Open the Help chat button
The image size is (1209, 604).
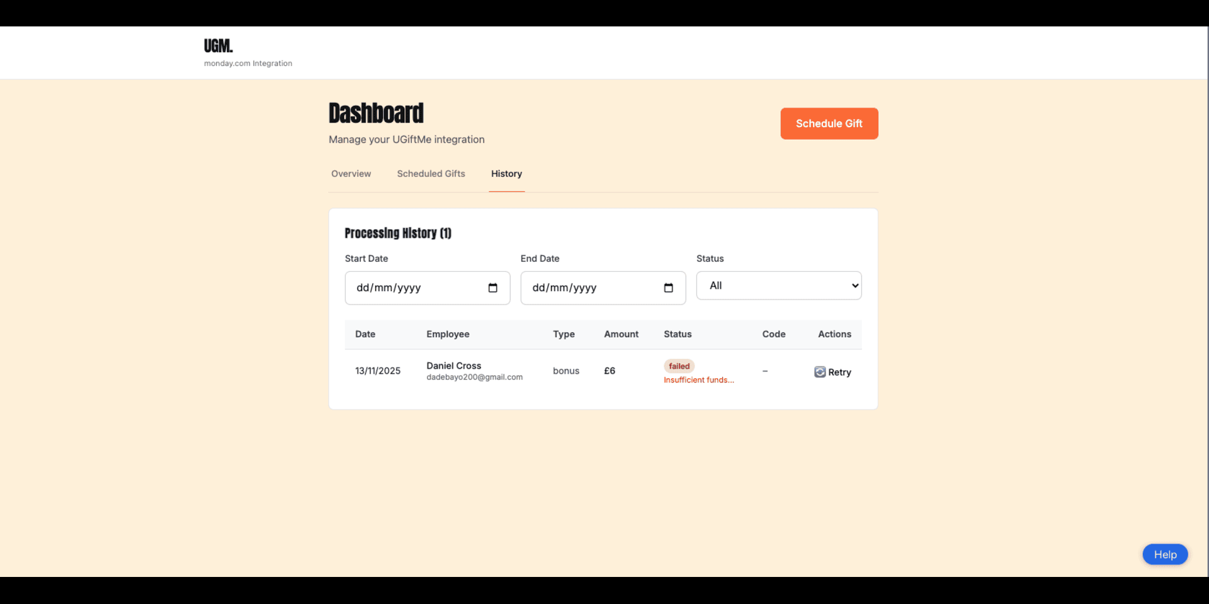[x=1164, y=554]
